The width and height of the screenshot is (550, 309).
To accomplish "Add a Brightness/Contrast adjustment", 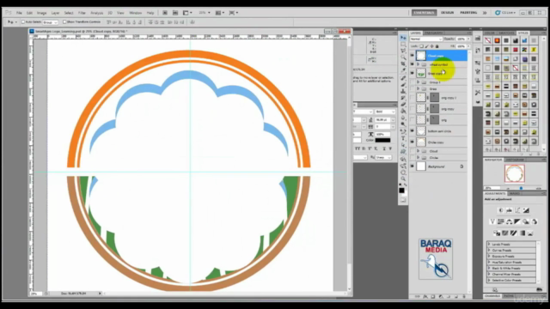I will pyautogui.click(x=500, y=210).
